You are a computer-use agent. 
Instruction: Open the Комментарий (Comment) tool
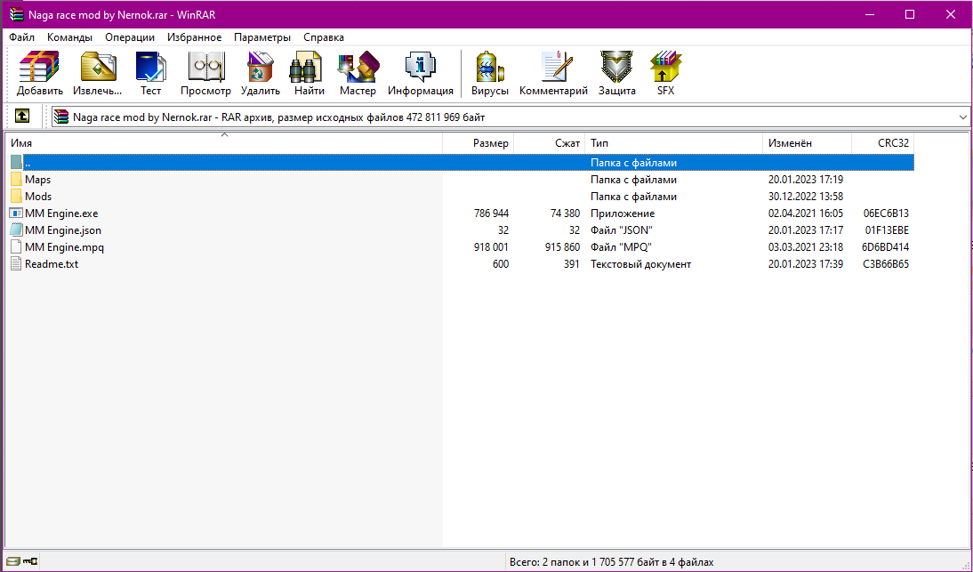(x=553, y=73)
